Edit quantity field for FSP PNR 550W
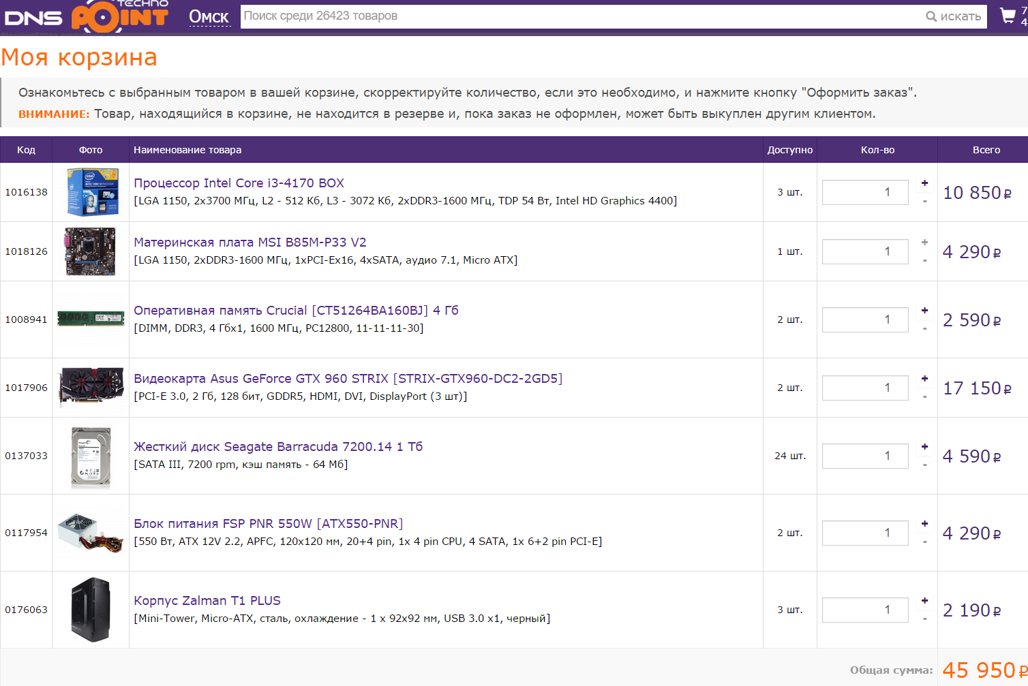The width and height of the screenshot is (1028, 686). 865,533
